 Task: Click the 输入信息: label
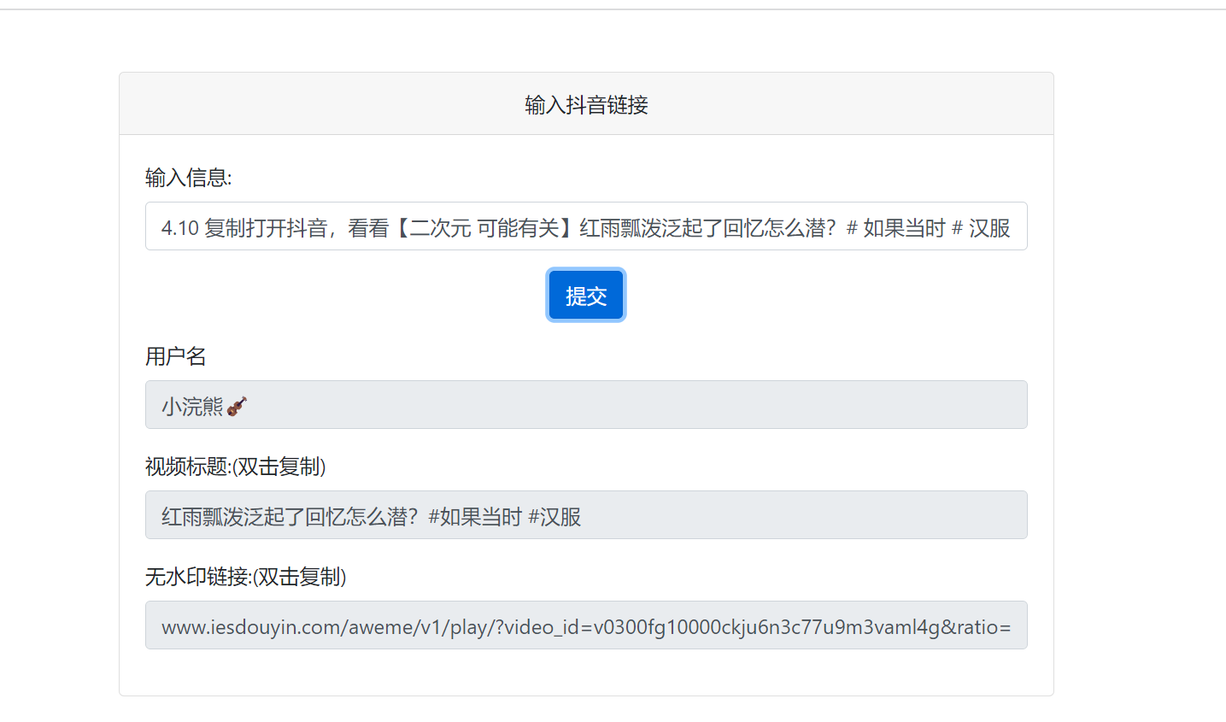[189, 178]
